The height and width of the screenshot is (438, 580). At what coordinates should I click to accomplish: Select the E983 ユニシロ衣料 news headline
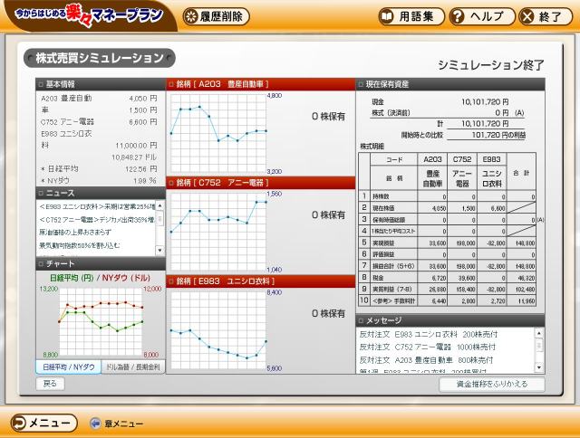[x=93, y=206]
